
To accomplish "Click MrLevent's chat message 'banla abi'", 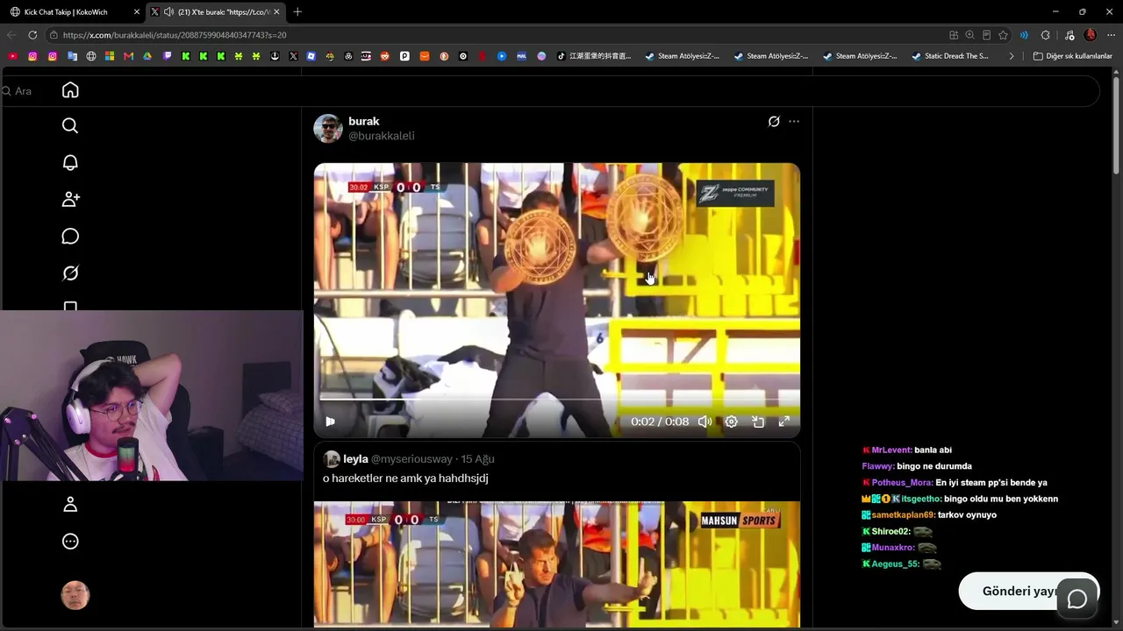I will [x=933, y=450].
